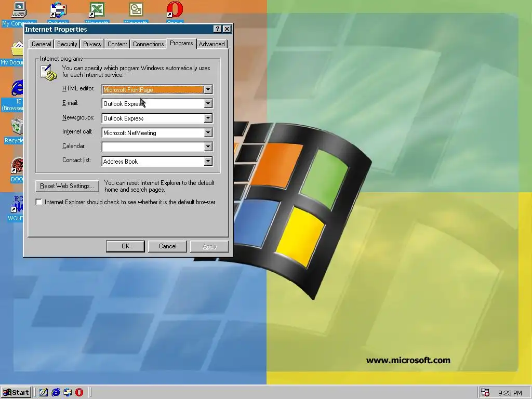Click the Reset Web Settings button

67,186
